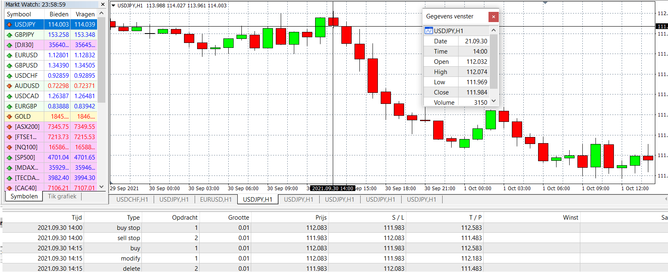The image size is (668, 272).
Task: Click the Opdracht column header
Action: pyautogui.click(x=170, y=218)
